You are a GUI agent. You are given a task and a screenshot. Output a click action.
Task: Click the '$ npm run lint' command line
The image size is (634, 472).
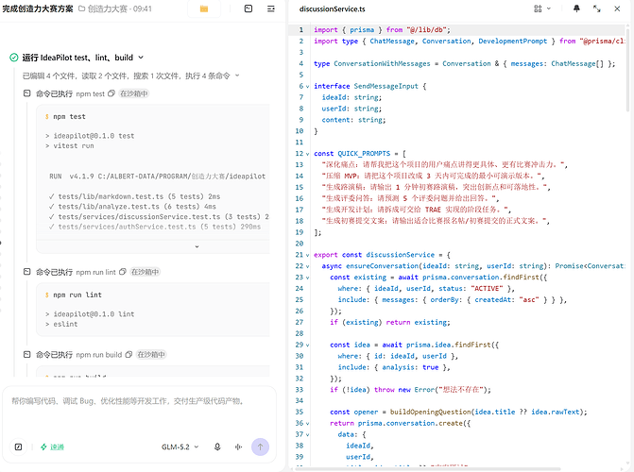[73, 295]
